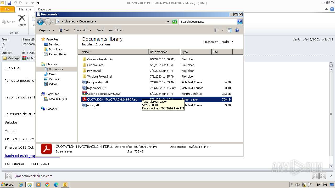Open the Share with dropdown

click(x=82, y=30)
